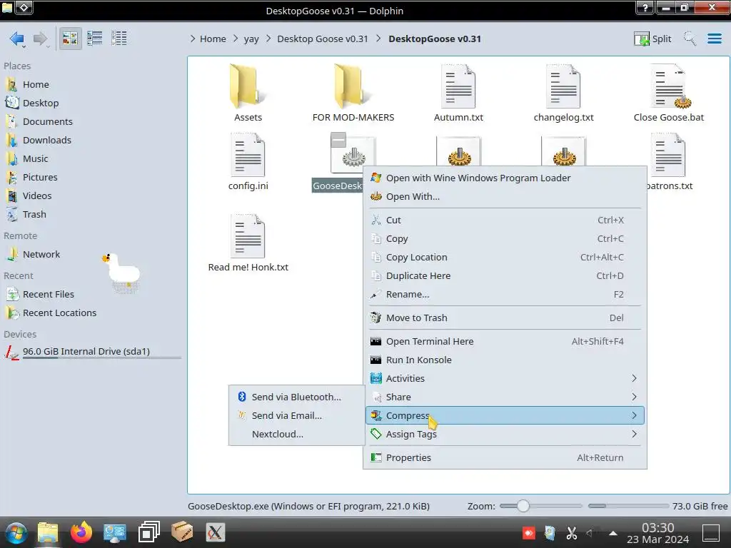Adjust the Zoom slider handle

pos(523,506)
